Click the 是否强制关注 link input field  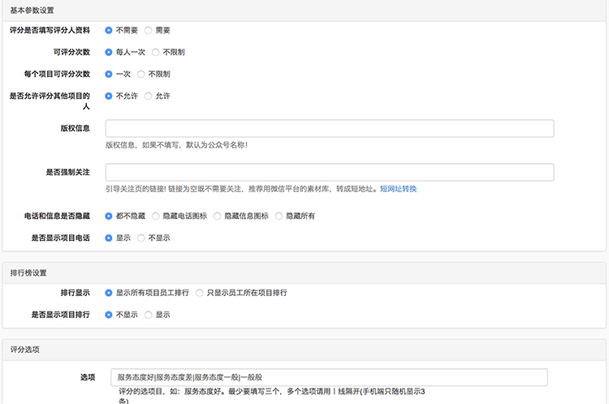click(330, 172)
